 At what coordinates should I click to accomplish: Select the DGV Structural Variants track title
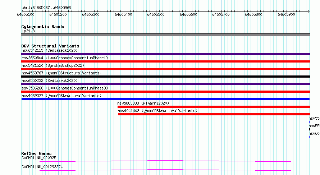[50, 46]
